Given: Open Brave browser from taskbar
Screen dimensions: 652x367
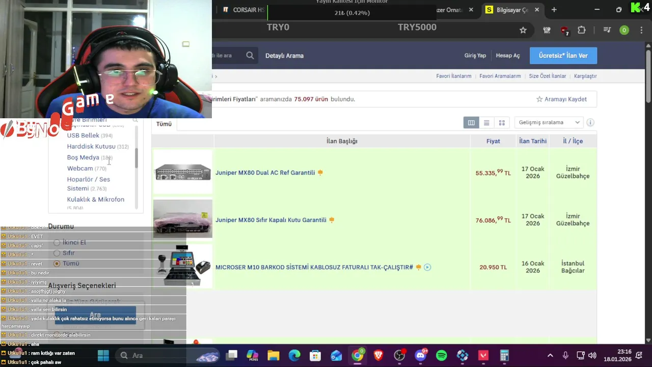Looking at the screenshot, I should pyautogui.click(x=378, y=355).
